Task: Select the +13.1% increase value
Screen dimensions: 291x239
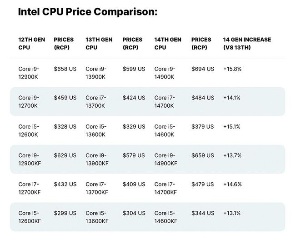Action: [232, 213]
